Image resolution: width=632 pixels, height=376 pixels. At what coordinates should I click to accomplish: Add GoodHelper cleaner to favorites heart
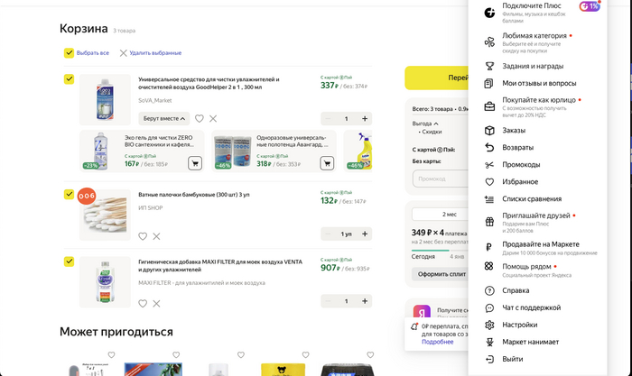[x=200, y=118]
